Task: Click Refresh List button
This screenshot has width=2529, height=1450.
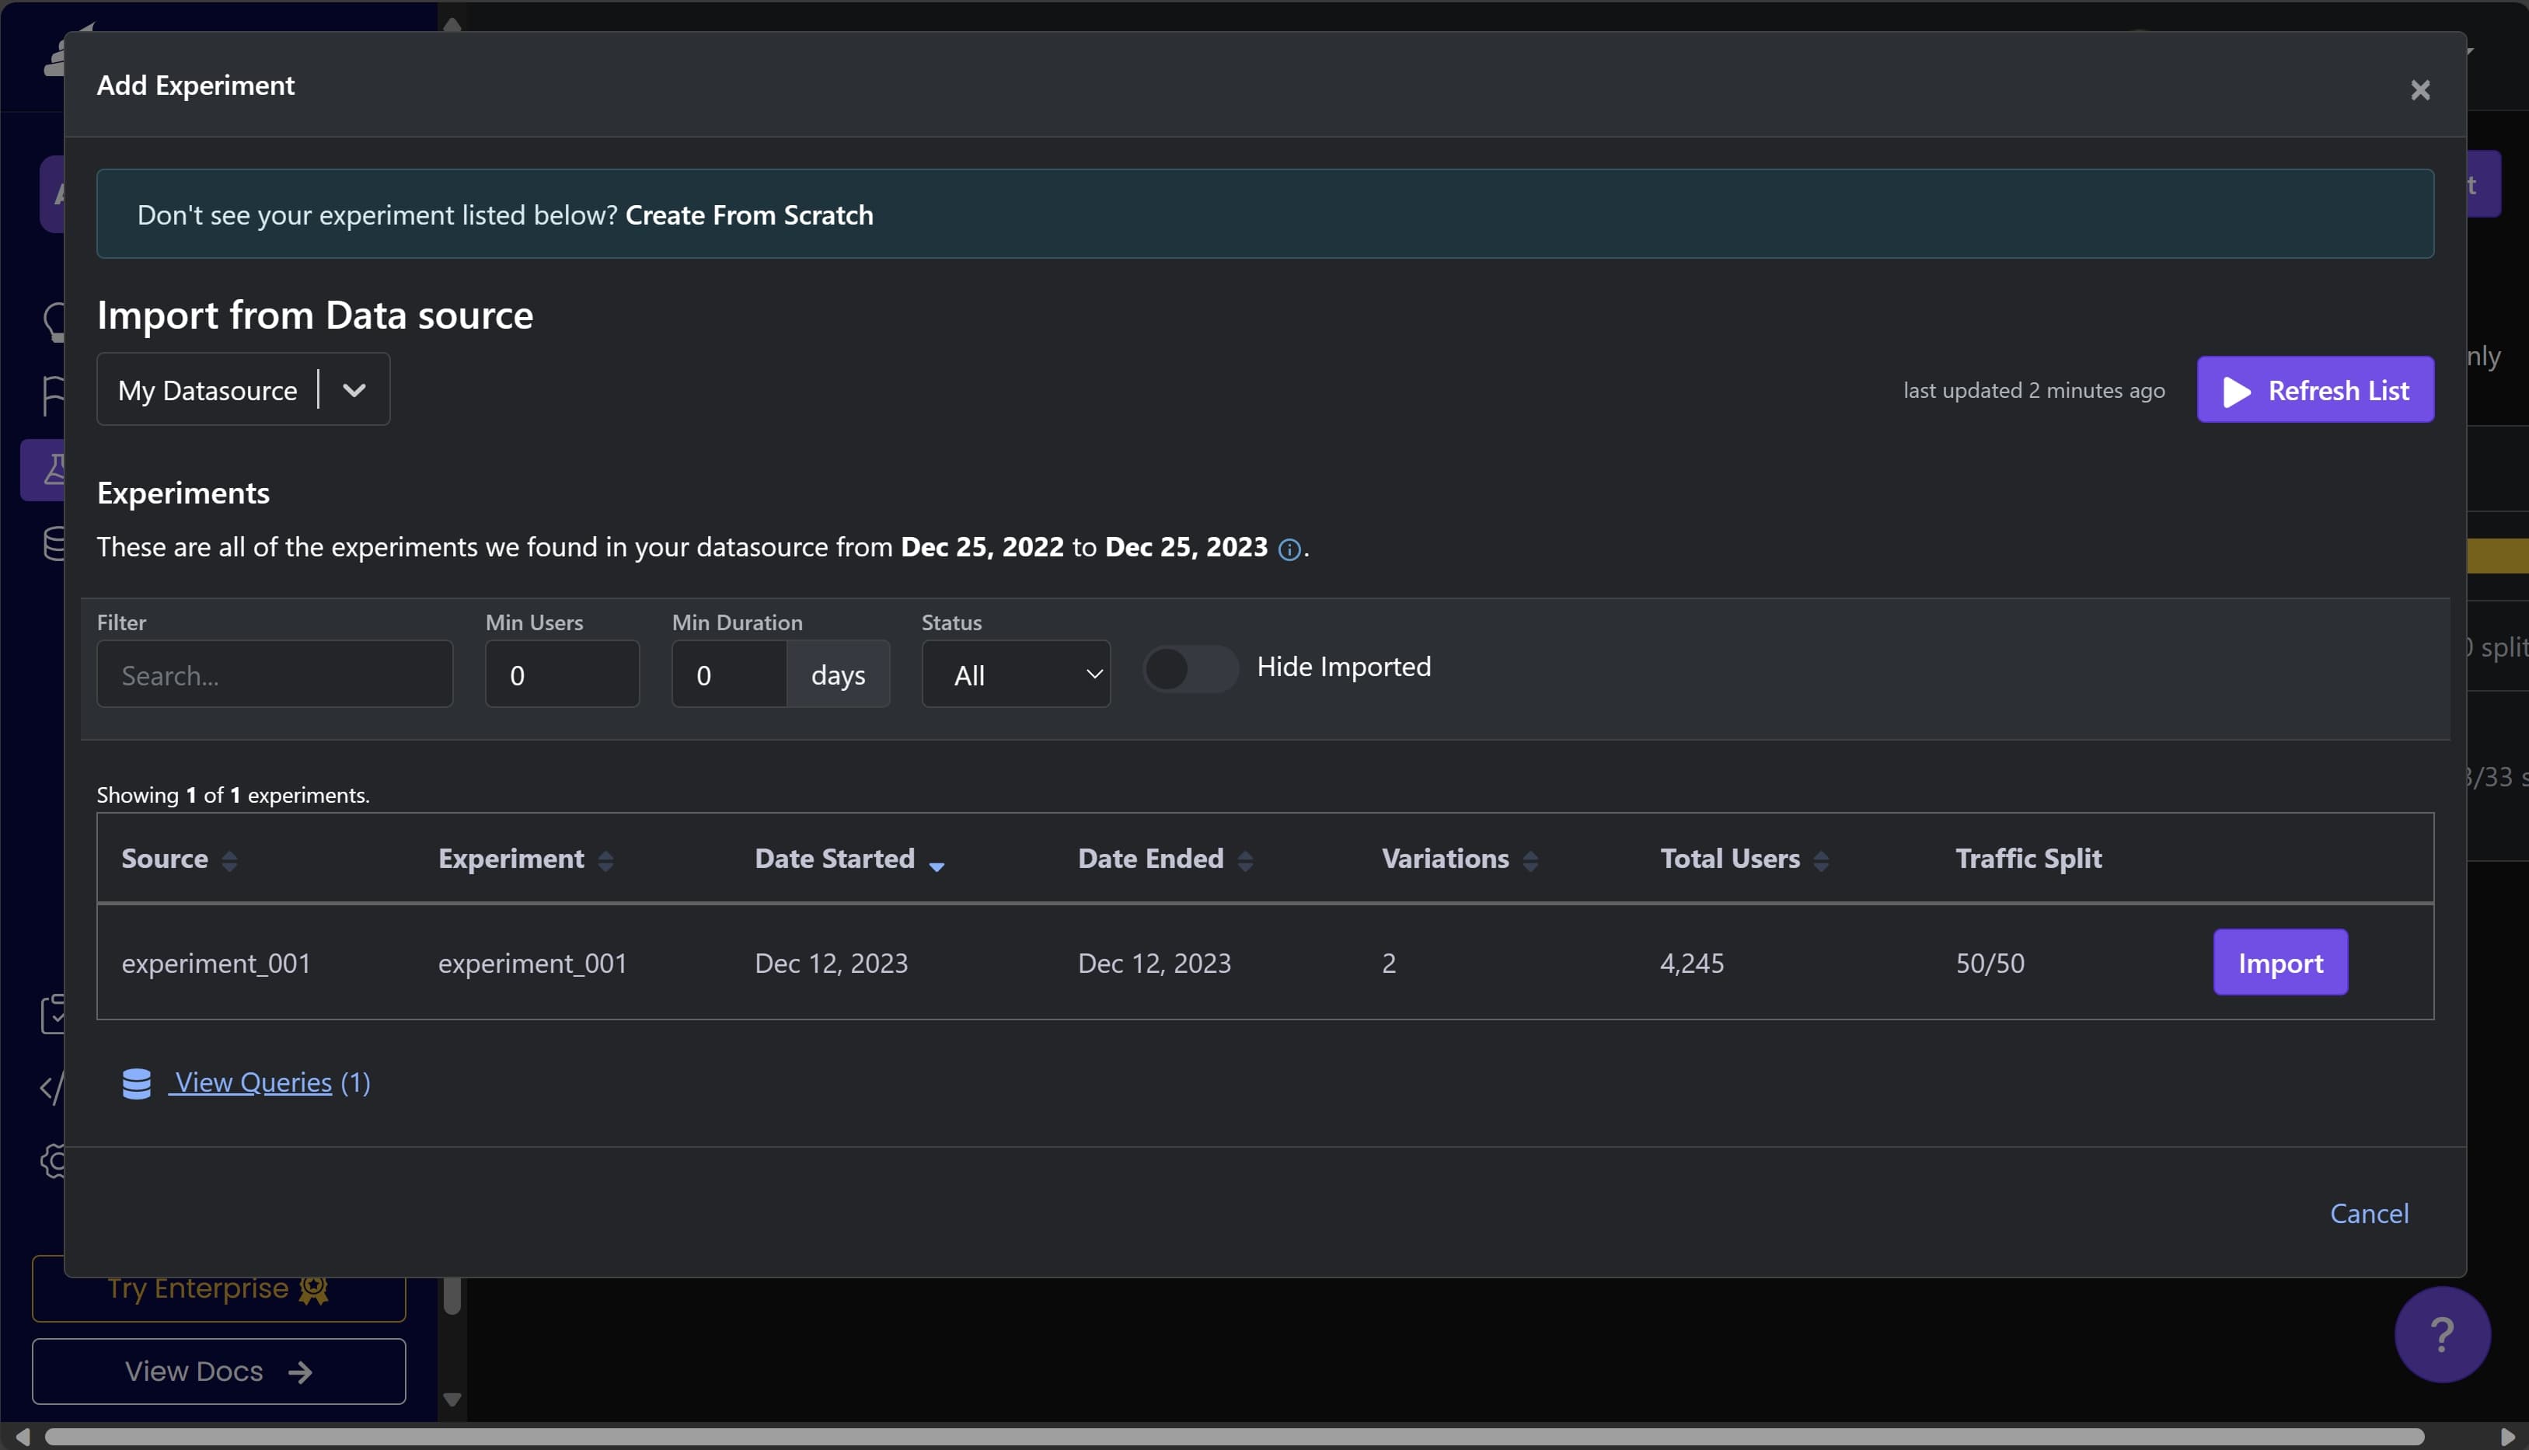Action: (x=2314, y=390)
